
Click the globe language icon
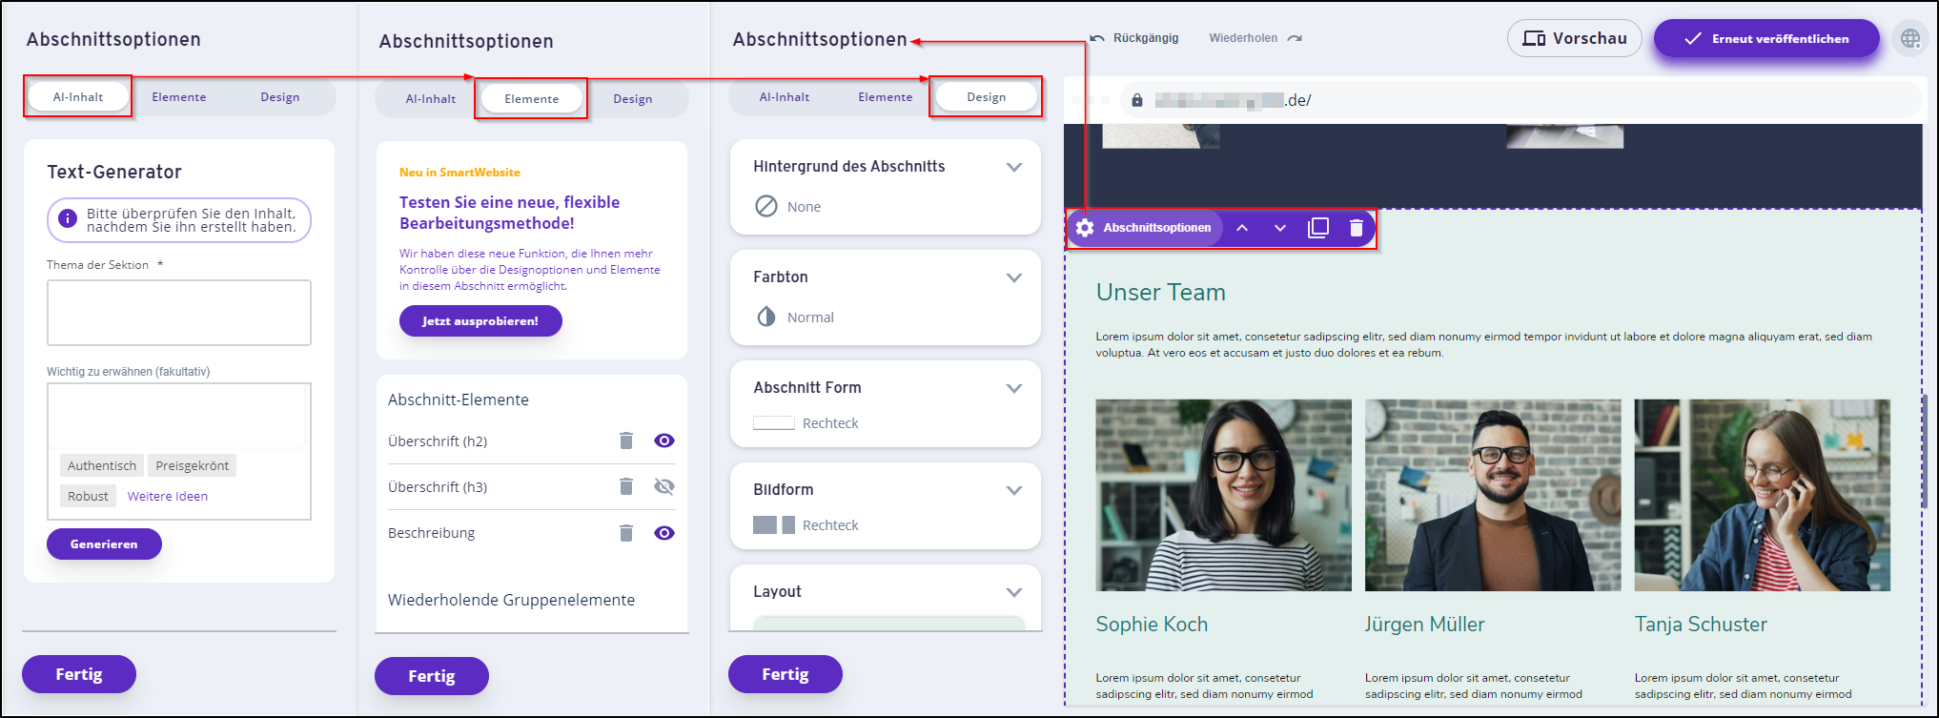1909,39
